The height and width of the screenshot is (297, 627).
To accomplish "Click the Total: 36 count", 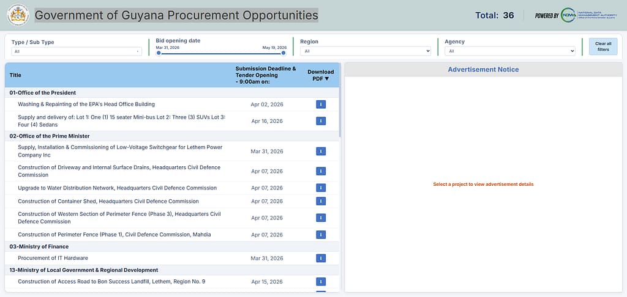I will coord(494,15).
